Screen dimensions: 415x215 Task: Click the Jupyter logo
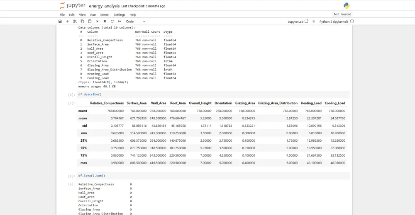73,6
